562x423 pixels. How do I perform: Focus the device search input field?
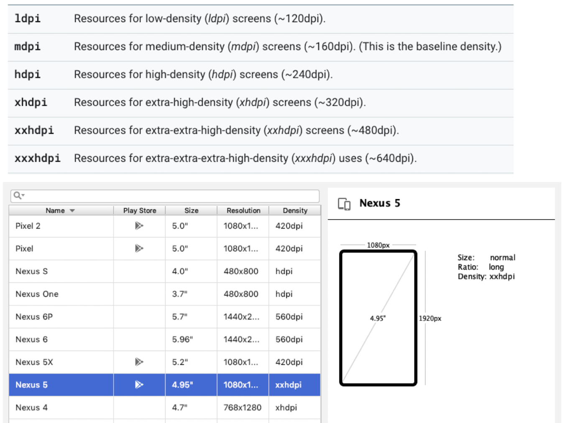[x=165, y=196]
